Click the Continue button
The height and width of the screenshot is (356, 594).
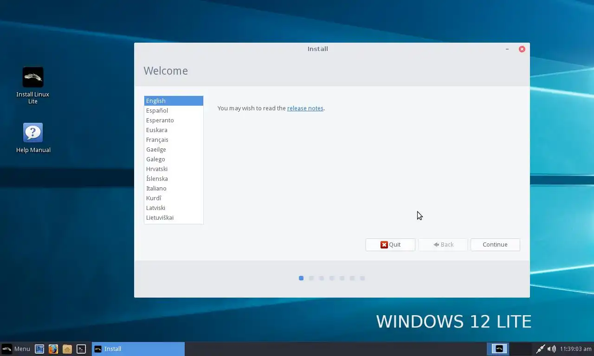495,245
